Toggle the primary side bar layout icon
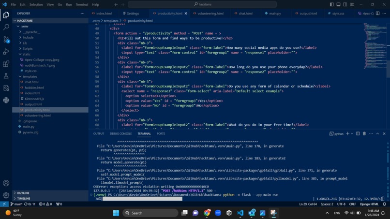 (x=332, y=4)
